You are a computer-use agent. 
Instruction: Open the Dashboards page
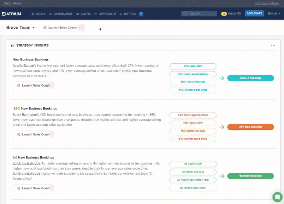(x=61, y=14)
